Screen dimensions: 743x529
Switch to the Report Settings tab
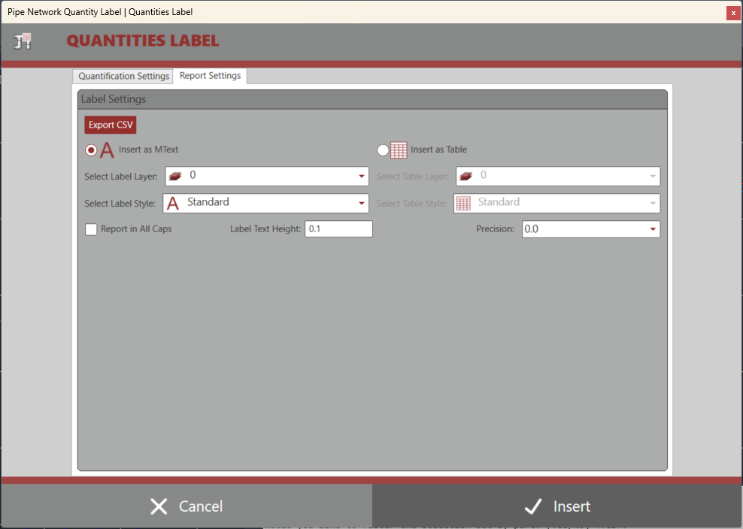210,76
